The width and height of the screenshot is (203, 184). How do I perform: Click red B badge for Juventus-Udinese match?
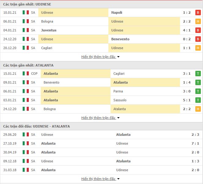tap(198, 30)
